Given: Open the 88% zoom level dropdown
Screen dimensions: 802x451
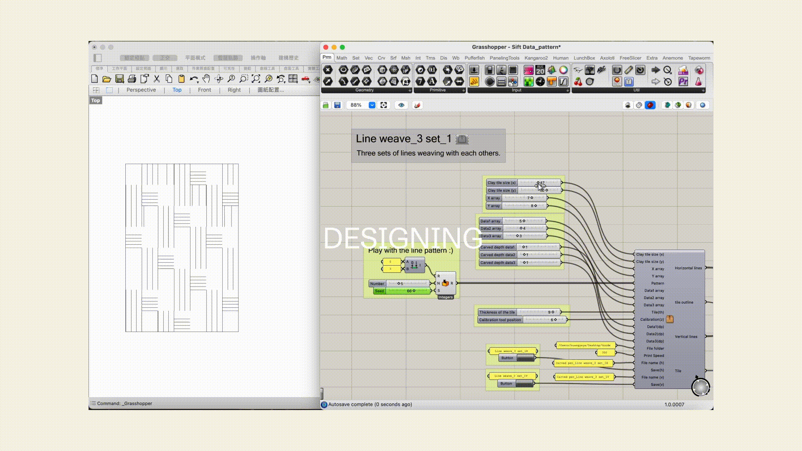Looking at the screenshot, I should click(372, 105).
